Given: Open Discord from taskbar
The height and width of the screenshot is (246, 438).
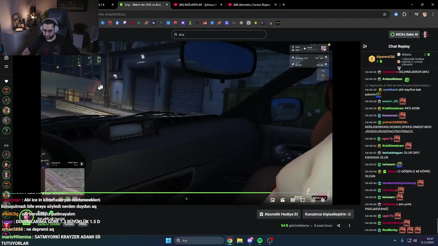Looking at the screenshot, I should [x=250, y=241].
